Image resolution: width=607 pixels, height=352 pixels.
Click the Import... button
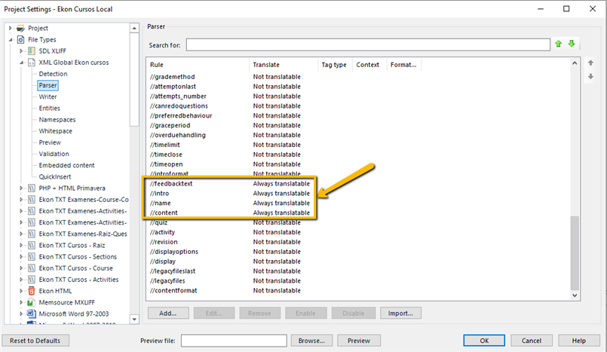coord(400,313)
